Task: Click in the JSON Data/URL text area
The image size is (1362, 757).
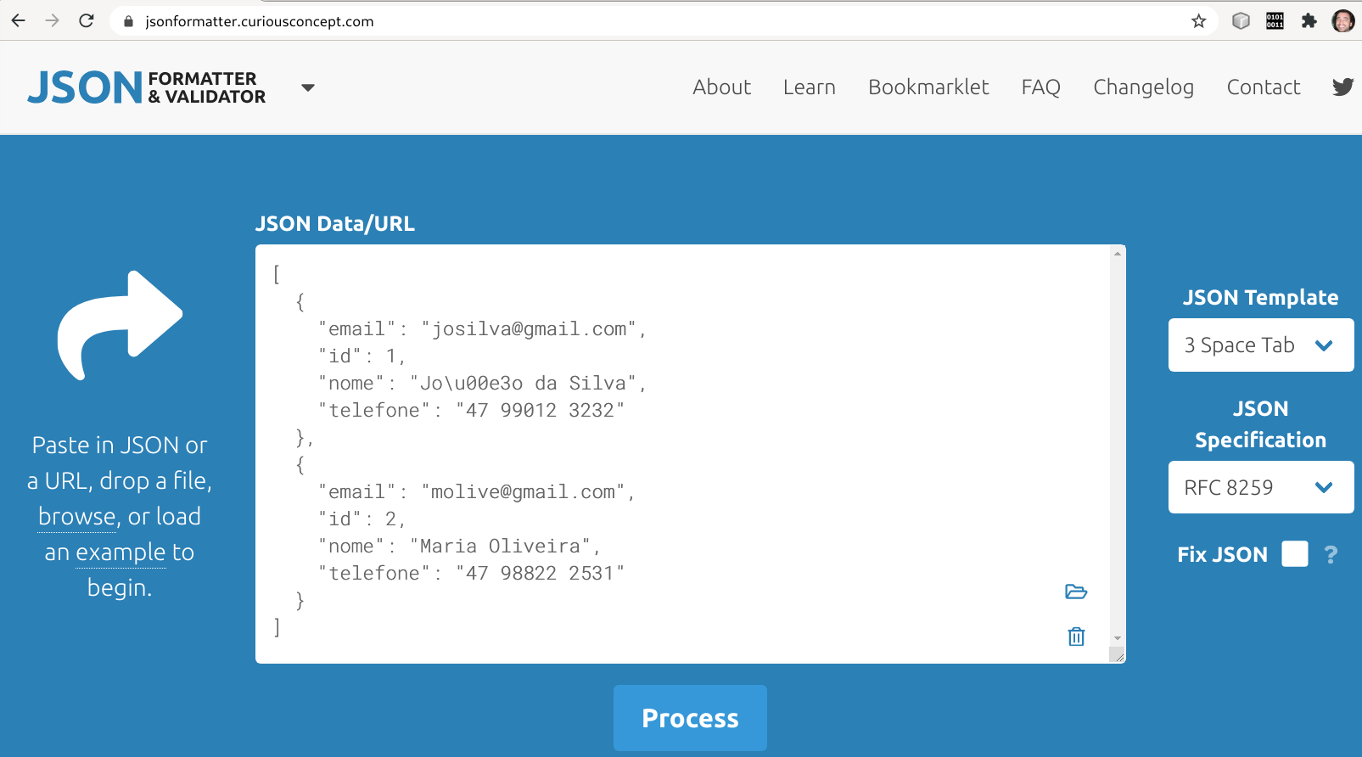Action: [x=682, y=454]
